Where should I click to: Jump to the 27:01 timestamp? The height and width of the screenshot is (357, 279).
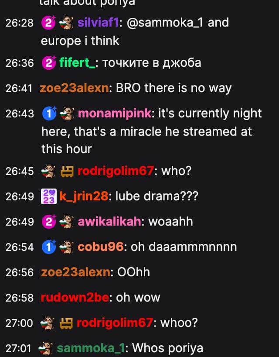coord(18,348)
